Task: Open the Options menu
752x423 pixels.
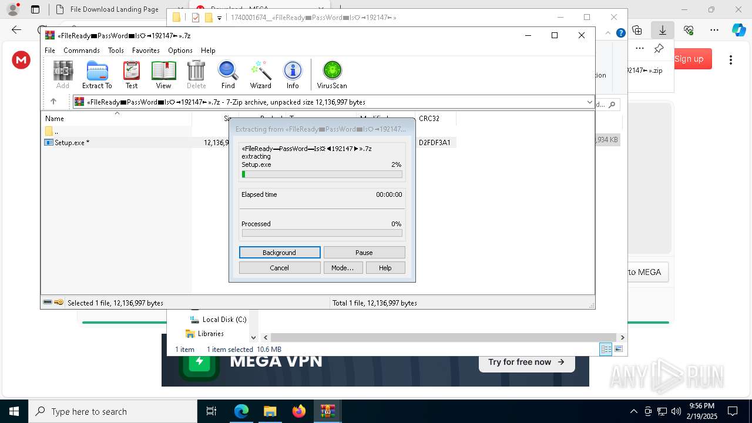Action: click(180, 51)
